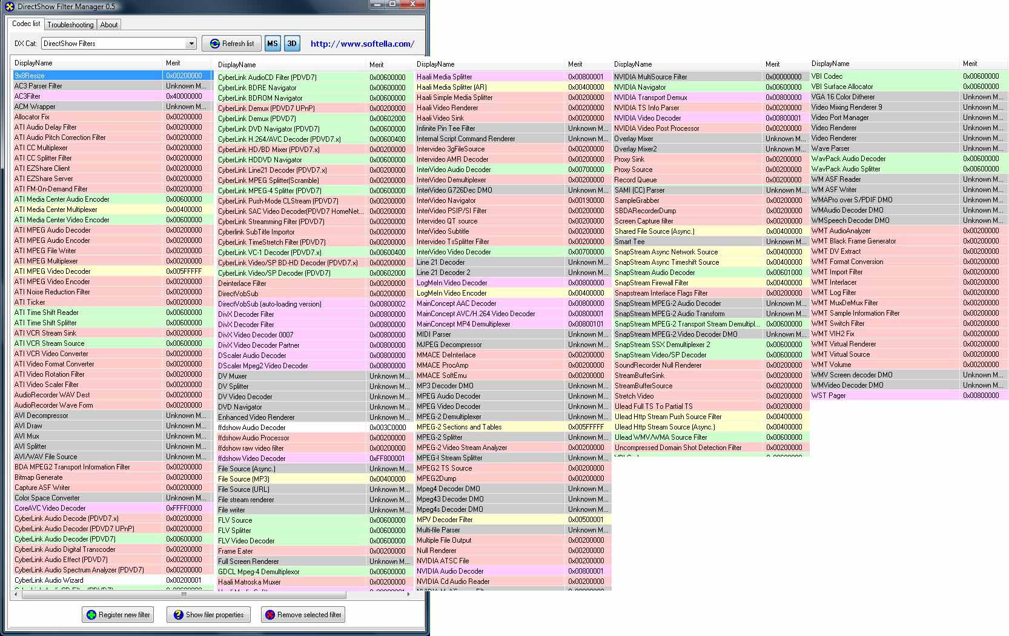This screenshot has height=636, width=1009.
Task: Click the red X icon on Remove selected filter
Action: coord(270,615)
